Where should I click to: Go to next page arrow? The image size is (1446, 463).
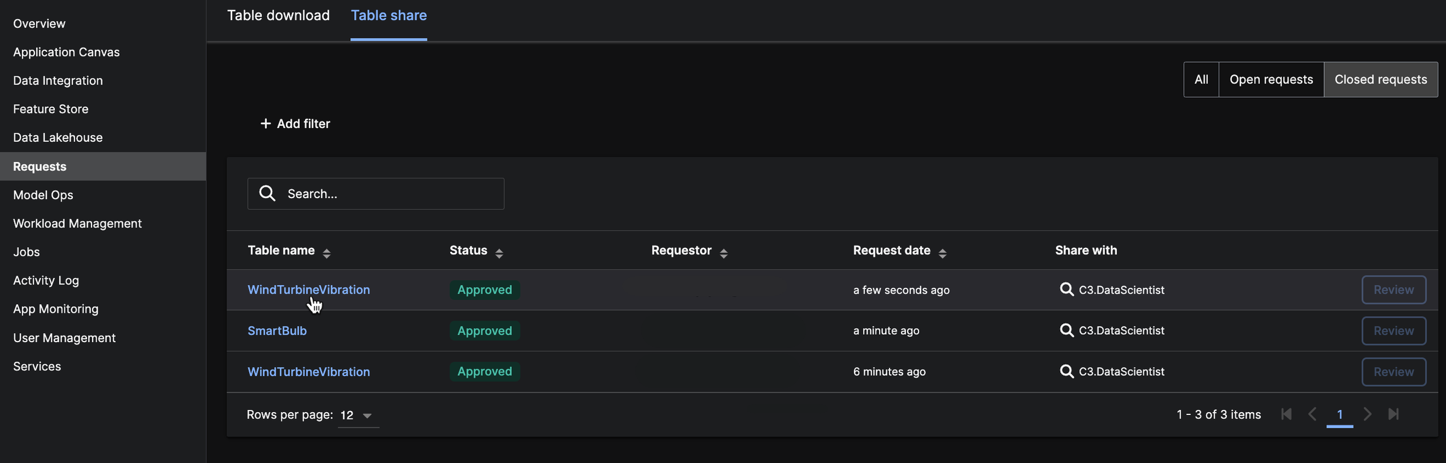[x=1367, y=414]
